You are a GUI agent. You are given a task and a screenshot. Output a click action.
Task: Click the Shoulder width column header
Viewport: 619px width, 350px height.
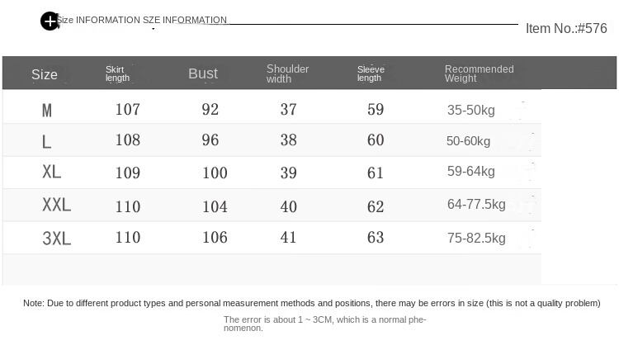(287, 73)
